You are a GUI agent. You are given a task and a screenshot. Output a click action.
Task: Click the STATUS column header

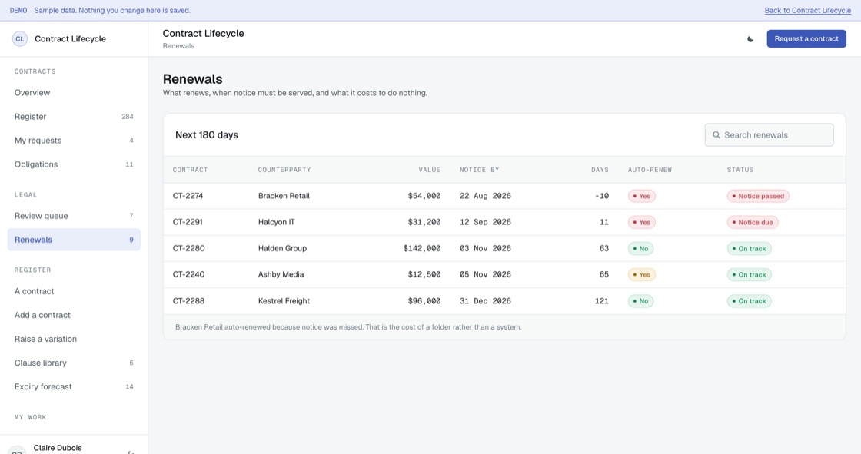tap(740, 170)
